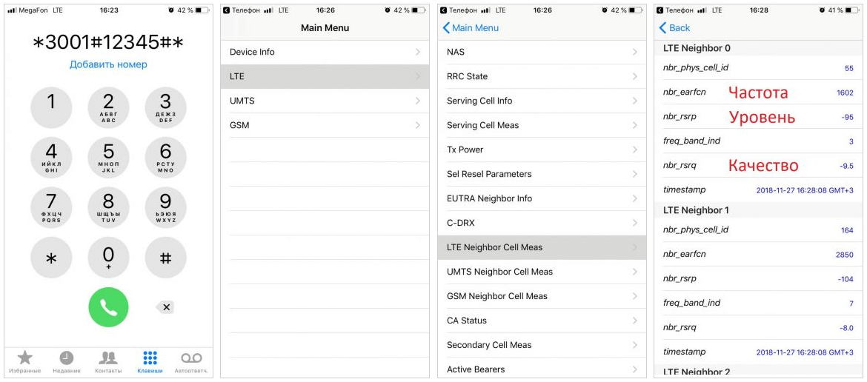Screen dimensions: 867x382
Task: Open the Contacts tab icon
Action: [x=108, y=358]
